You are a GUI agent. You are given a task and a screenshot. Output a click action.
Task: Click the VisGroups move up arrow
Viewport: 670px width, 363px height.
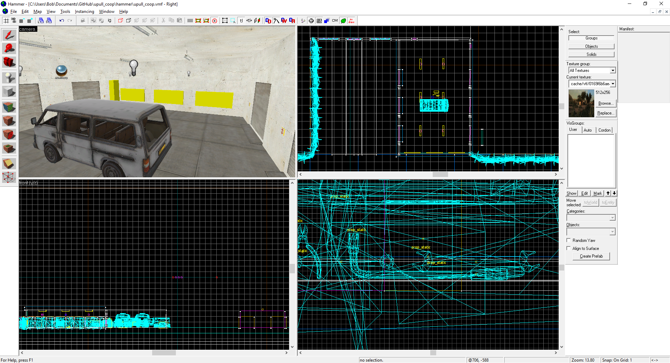pyautogui.click(x=608, y=193)
